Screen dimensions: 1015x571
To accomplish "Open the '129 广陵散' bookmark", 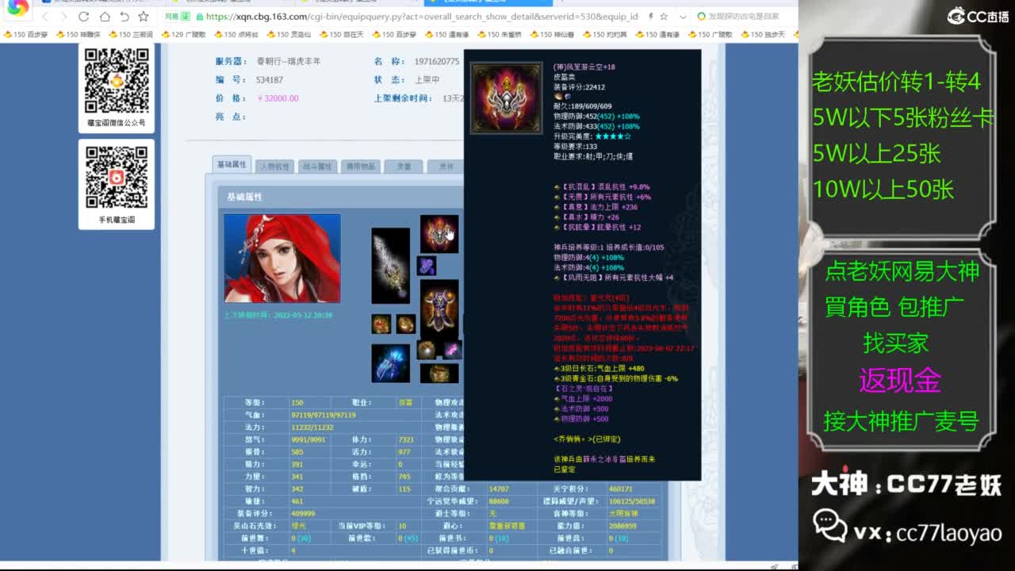I will [183, 35].
